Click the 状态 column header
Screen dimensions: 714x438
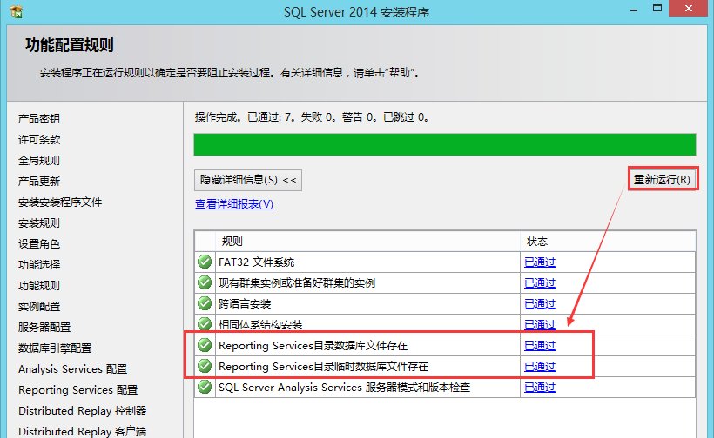pos(608,242)
